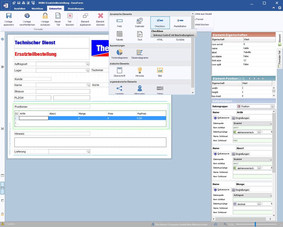This screenshot has height=227, width=283.
Task: Insert a Text element
Action: point(140,36)
